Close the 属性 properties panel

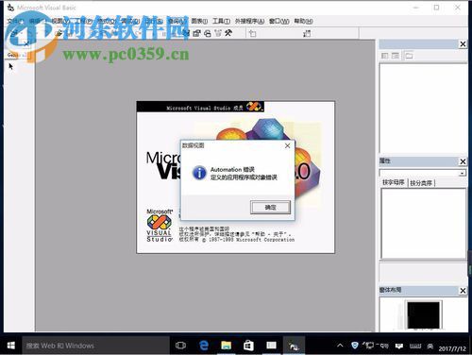(463, 161)
